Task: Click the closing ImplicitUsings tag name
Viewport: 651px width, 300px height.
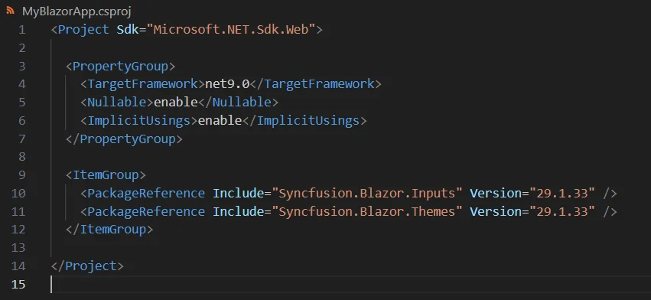Action: click(308, 120)
